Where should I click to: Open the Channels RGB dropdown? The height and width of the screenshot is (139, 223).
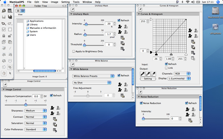click(x=182, y=74)
